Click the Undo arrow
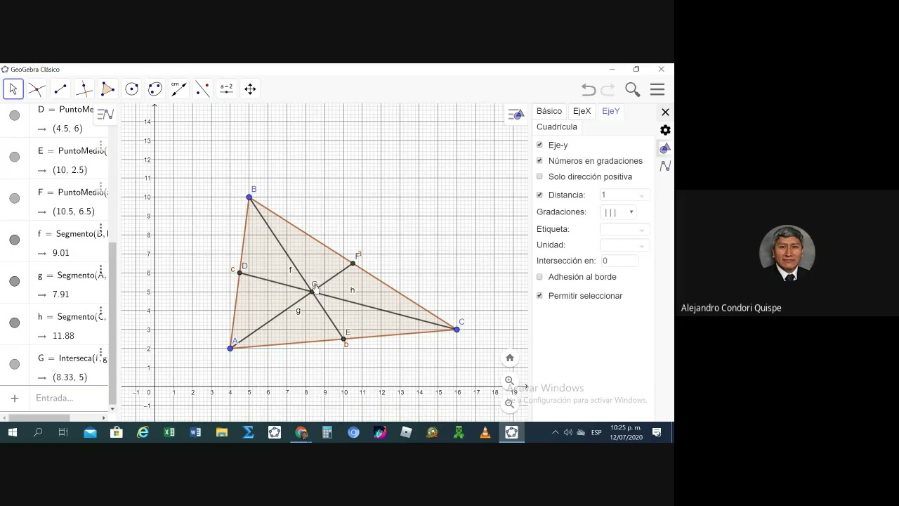 589,89
